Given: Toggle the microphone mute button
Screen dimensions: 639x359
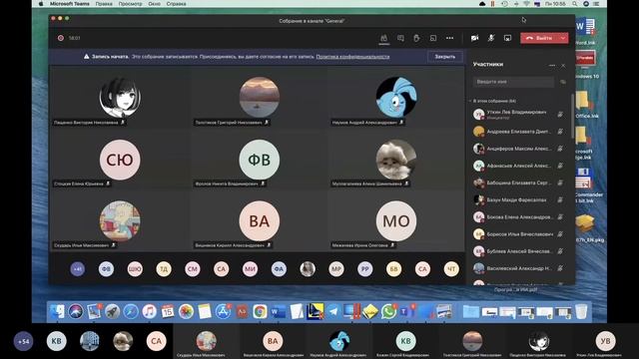Looking at the screenshot, I should [x=491, y=38].
